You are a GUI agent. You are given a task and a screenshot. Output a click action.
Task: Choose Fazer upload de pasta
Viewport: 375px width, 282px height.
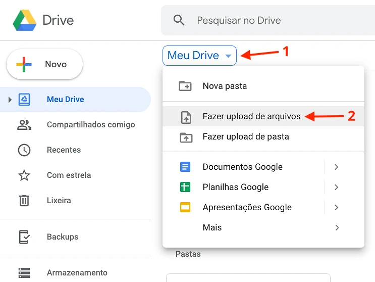[x=263, y=136]
